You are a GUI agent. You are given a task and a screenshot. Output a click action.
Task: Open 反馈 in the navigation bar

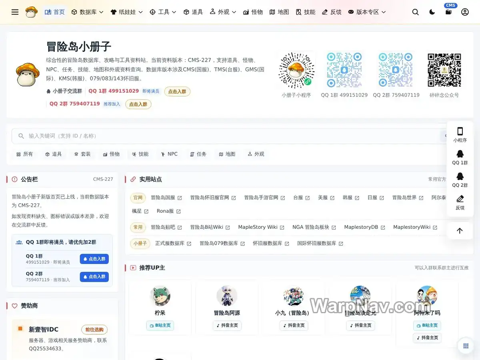332,12
